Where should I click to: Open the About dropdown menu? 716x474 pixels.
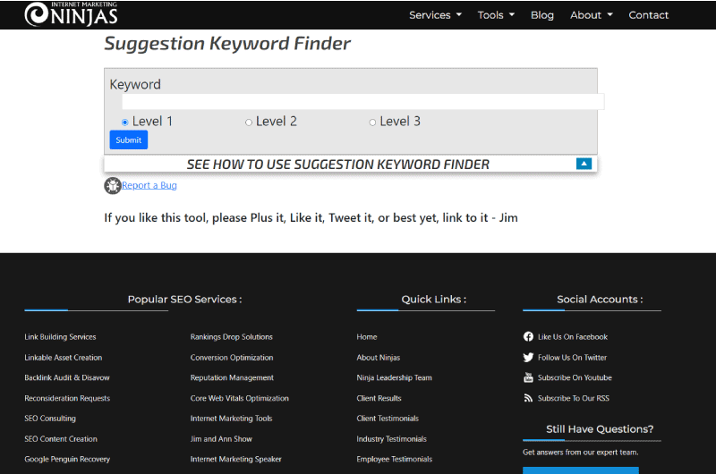pyautogui.click(x=592, y=15)
